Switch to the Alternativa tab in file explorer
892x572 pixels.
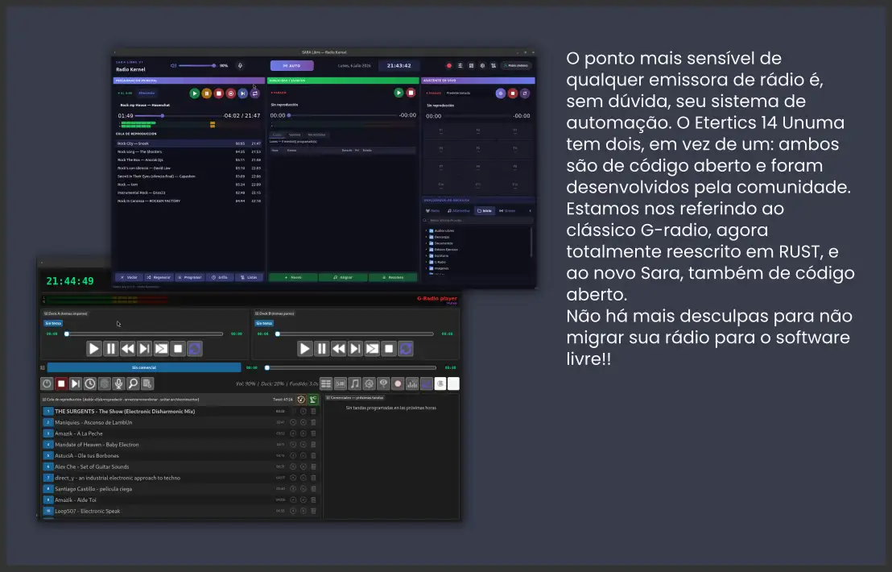pyautogui.click(x=459, y=210)
